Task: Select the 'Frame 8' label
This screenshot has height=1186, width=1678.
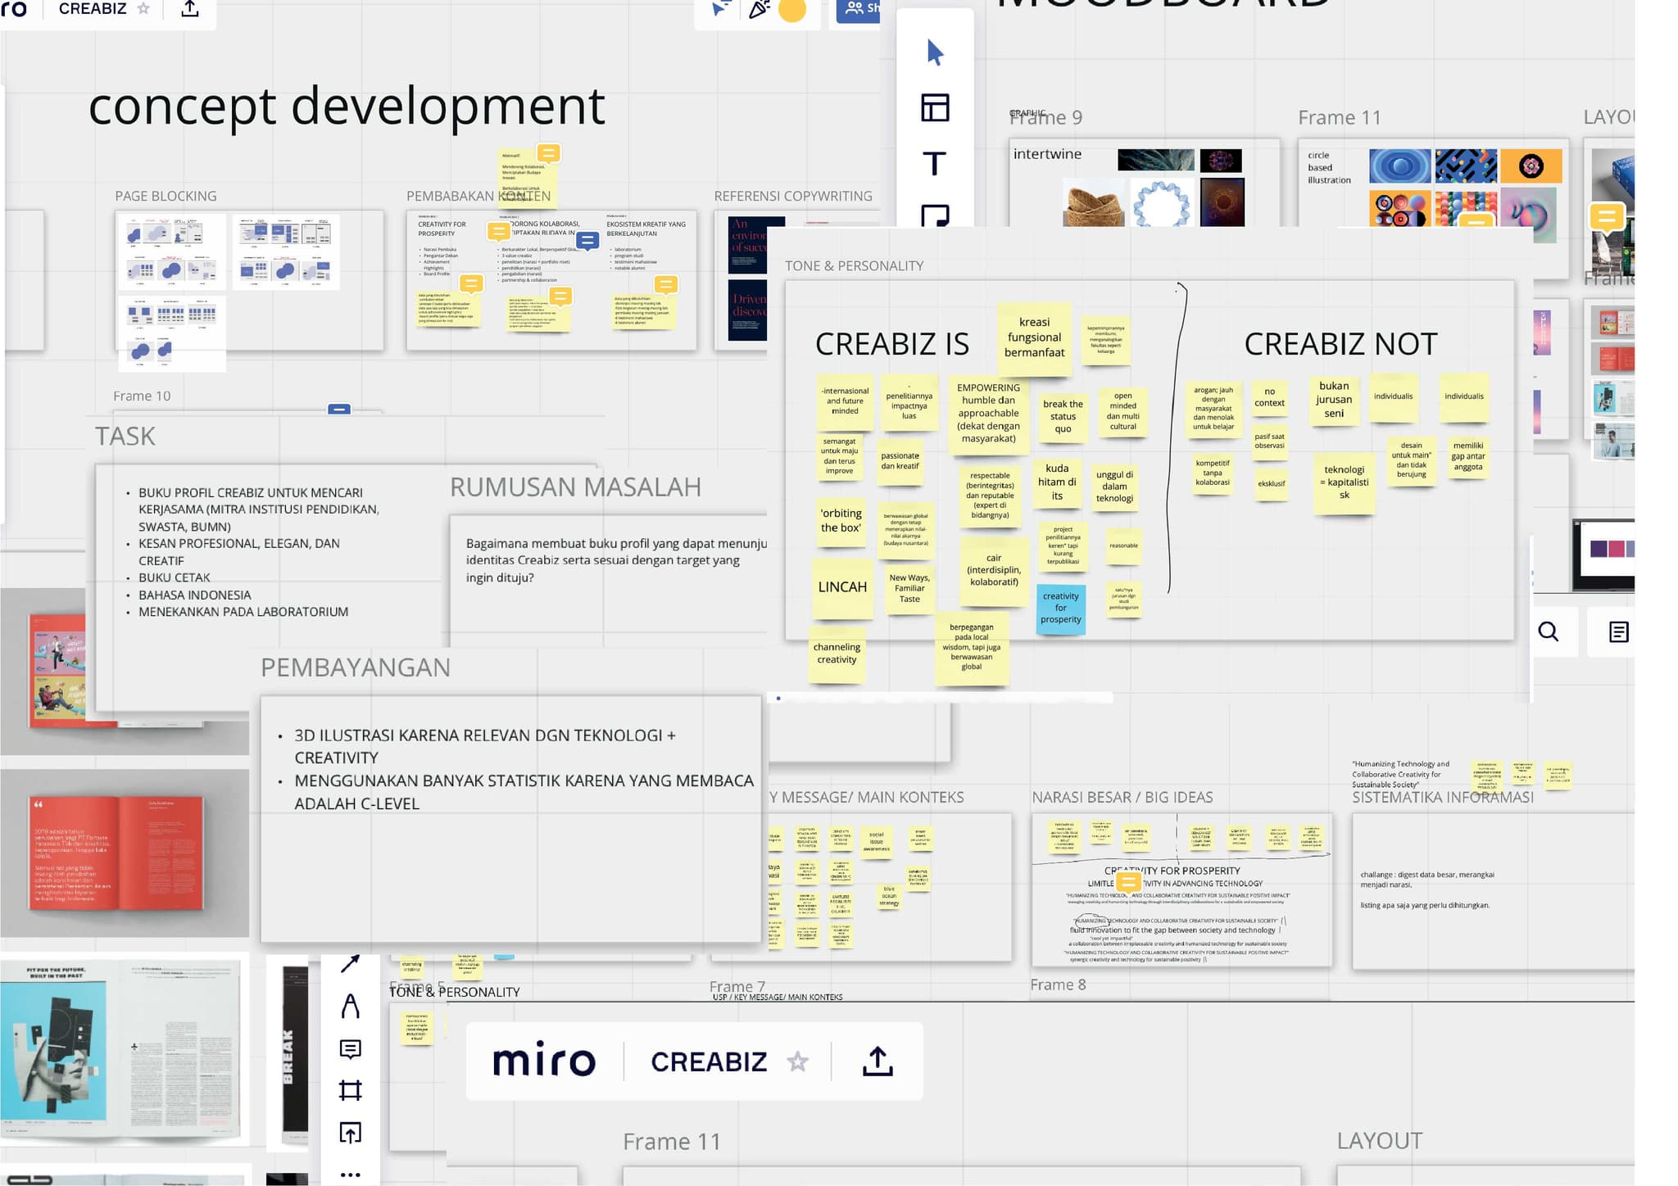Action: pos(1058,985)
